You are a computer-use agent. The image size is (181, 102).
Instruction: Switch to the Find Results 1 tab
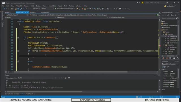30,94
